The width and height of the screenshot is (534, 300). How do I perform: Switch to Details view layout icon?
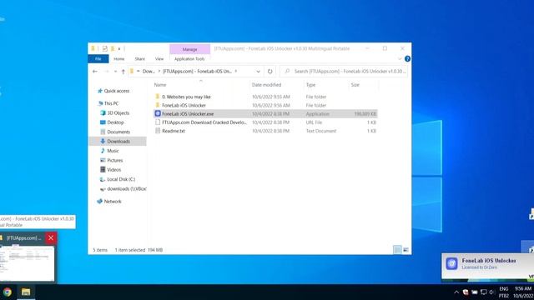click(397, 250)
